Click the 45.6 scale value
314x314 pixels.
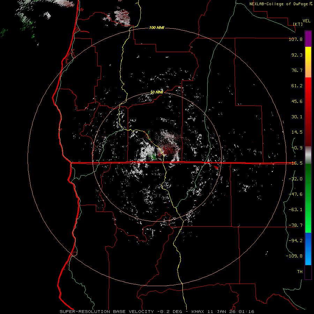point(297,101)
